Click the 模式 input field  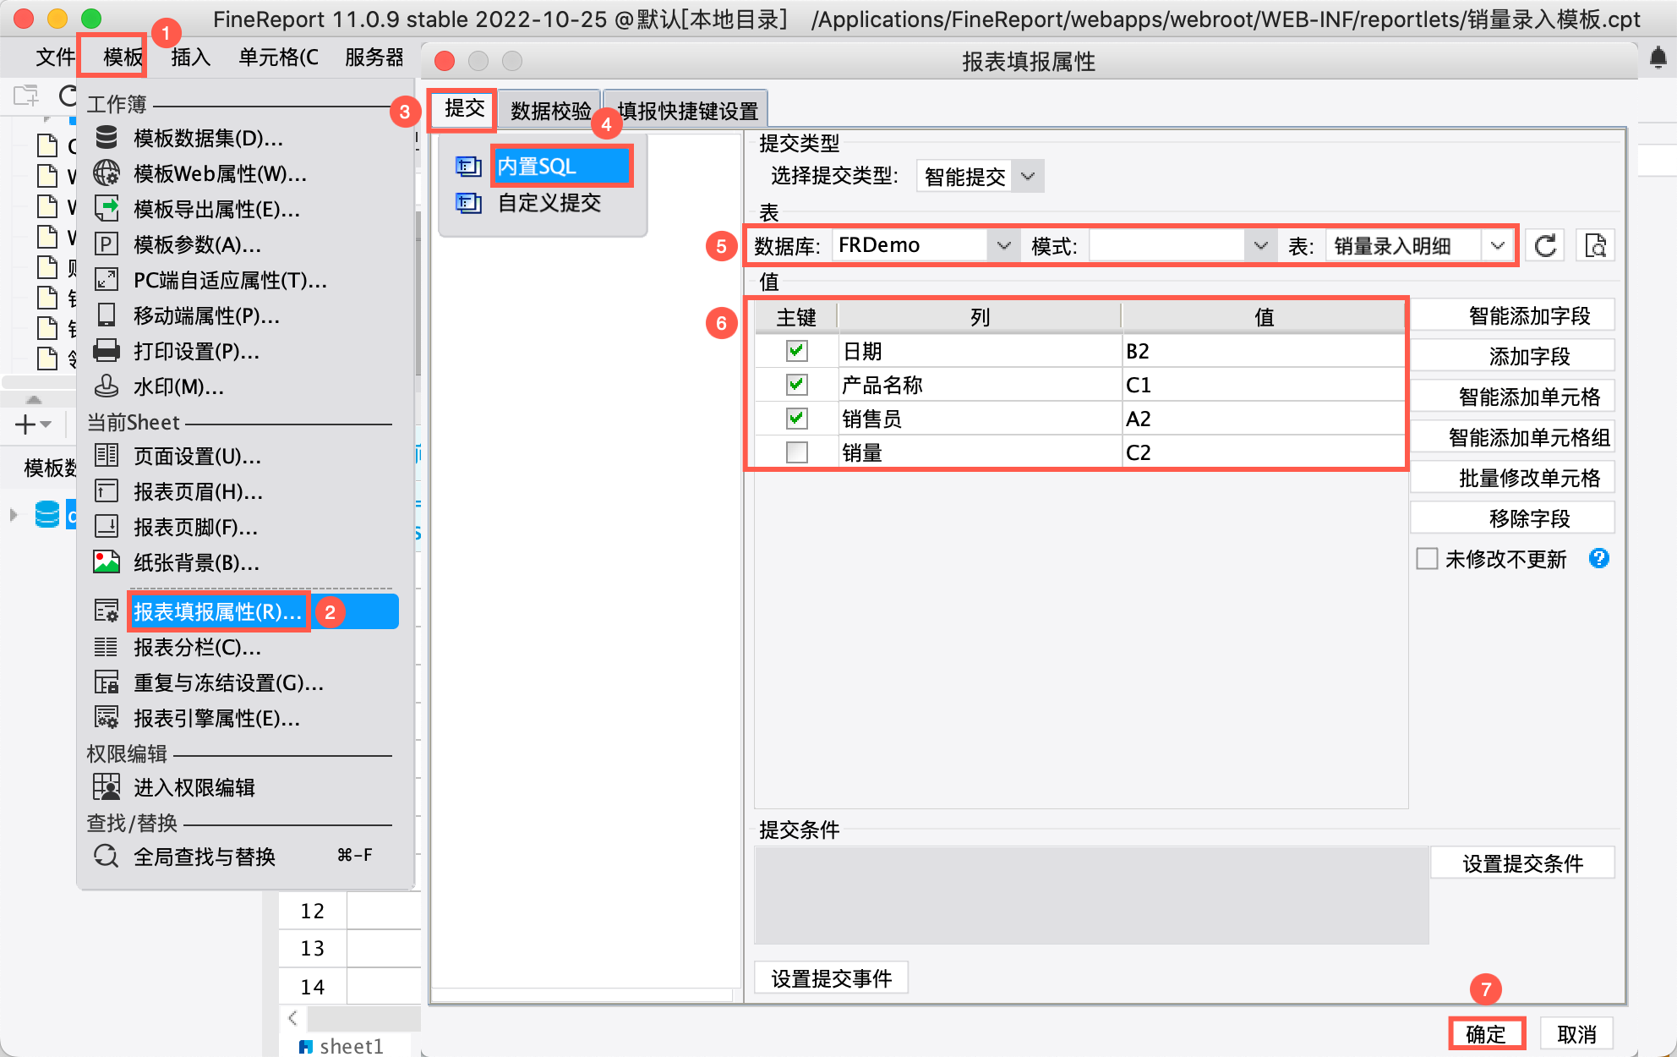pos(1166,246)
